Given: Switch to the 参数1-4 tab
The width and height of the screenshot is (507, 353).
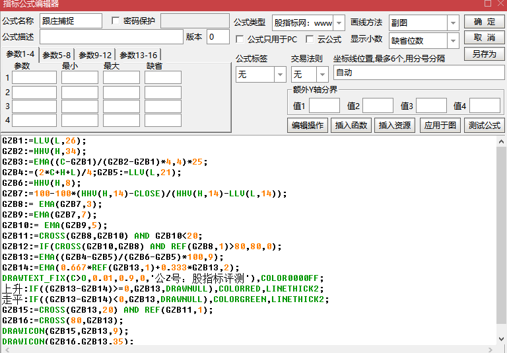Looking at the screenshot, I should (20, 54).
